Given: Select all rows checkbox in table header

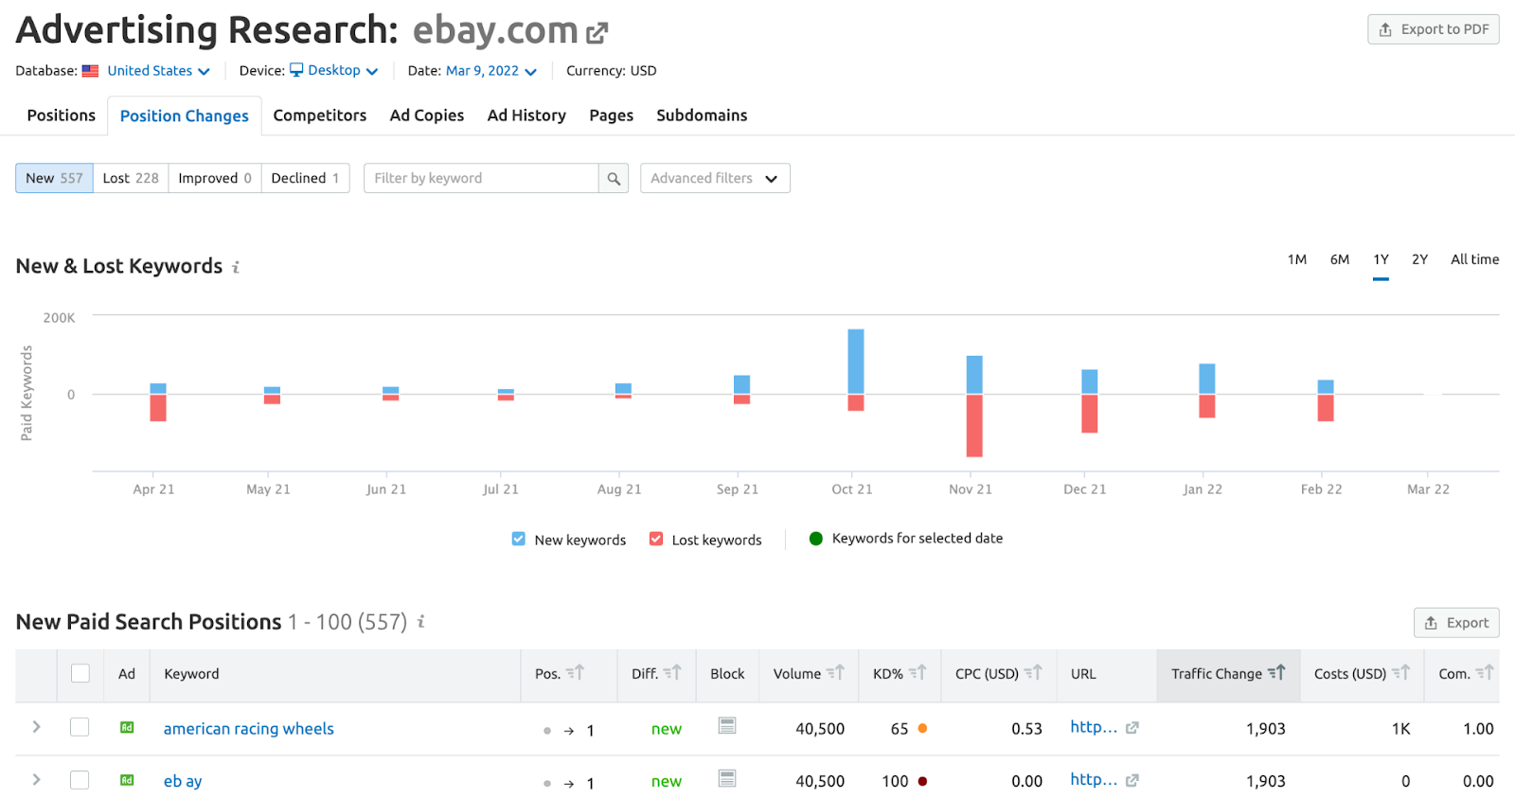Looking at the screenshot, I should [x=80, y=673].
